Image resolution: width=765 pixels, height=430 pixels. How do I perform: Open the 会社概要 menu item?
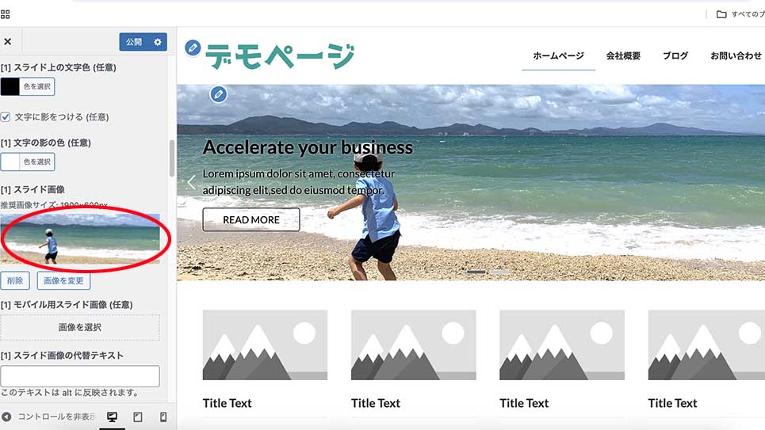623,55
